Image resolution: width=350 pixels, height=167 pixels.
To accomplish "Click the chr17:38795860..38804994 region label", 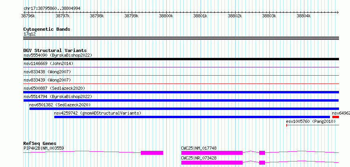I will tap(52, 9).
